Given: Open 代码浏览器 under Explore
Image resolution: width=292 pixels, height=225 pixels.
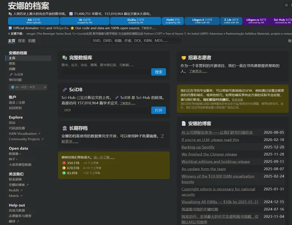Looking at the screenshot, I should (x=17, y=128).
